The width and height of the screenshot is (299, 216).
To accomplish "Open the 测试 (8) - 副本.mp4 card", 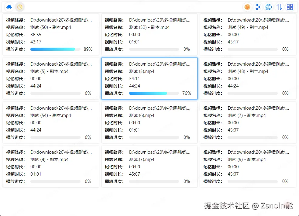I will [x=51, y=167].
